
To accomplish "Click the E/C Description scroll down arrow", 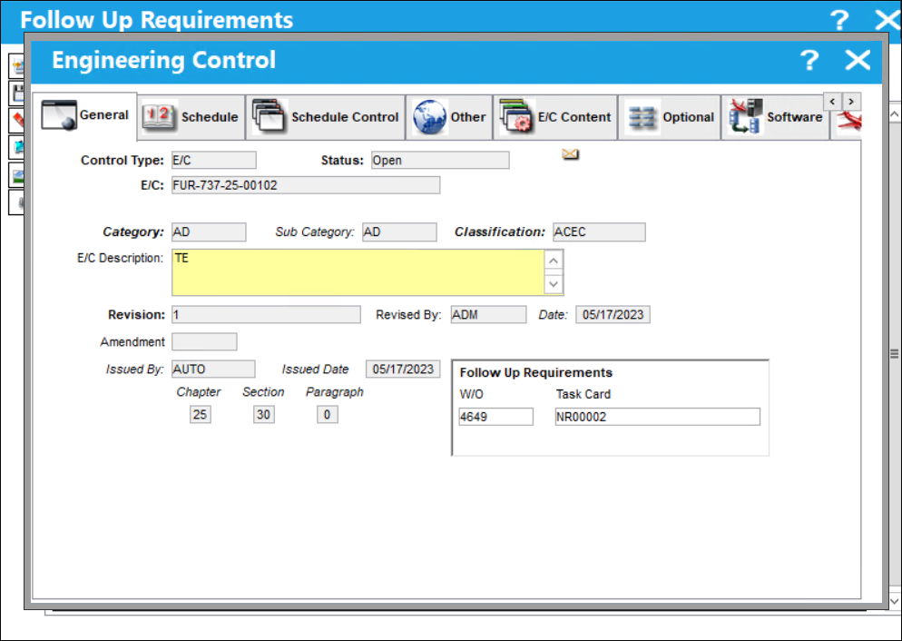I will coord(554,283).
